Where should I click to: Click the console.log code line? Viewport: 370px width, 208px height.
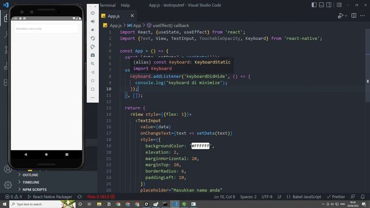coord(181,83)
